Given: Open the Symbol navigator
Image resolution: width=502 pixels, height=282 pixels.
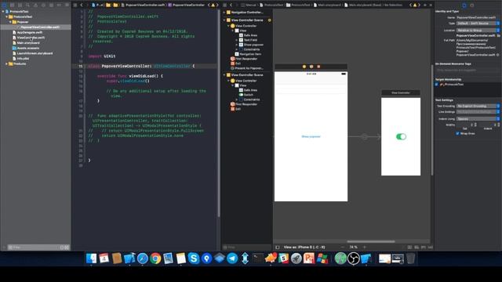Looking at the screenshot, I should 20,5.
